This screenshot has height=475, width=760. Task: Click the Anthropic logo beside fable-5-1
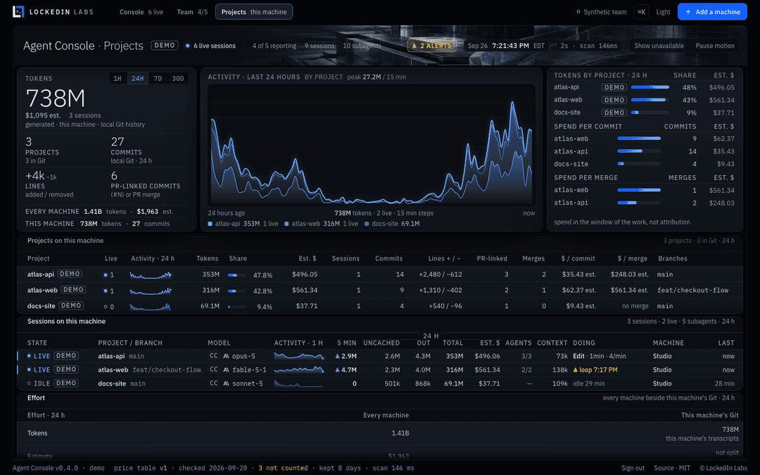point(226,370)
